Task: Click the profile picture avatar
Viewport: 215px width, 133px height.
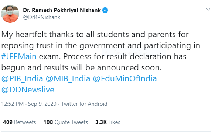Action: [x=10, y=14]
